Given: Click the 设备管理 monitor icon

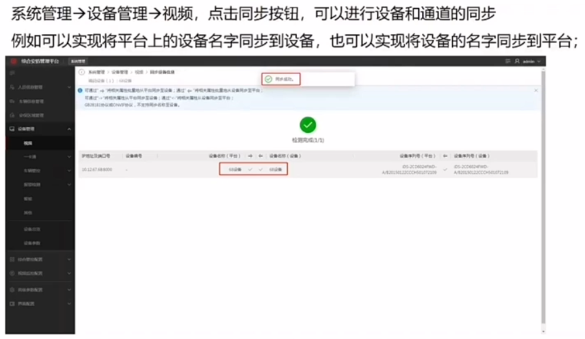Looking at the screenshot, I should (12, 129).
